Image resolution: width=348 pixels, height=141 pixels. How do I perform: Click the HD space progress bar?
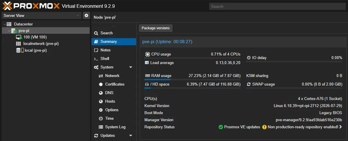pyautogui.click(x=193, y=88)
